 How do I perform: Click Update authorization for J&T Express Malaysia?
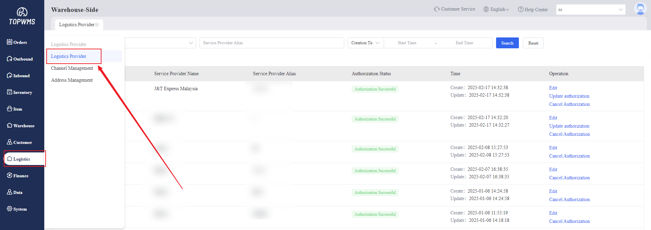point(569,96)
